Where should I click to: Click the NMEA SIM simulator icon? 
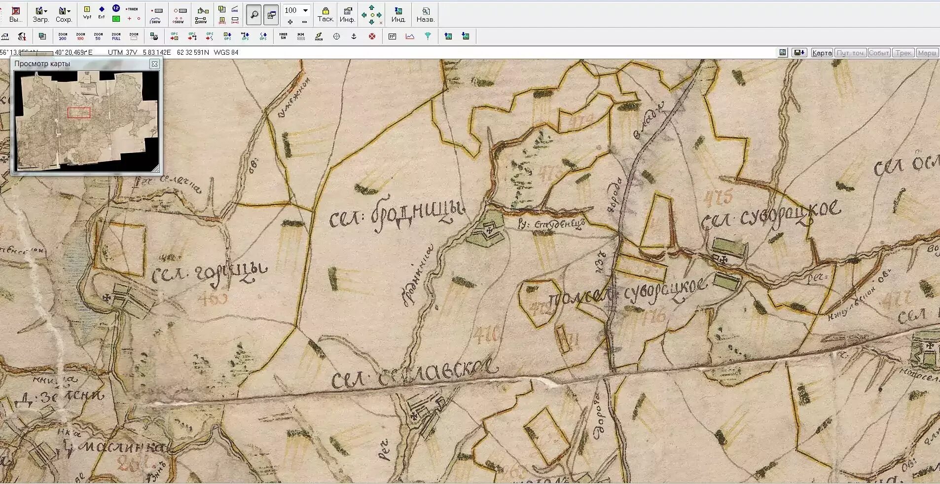(x=283, y=37)
